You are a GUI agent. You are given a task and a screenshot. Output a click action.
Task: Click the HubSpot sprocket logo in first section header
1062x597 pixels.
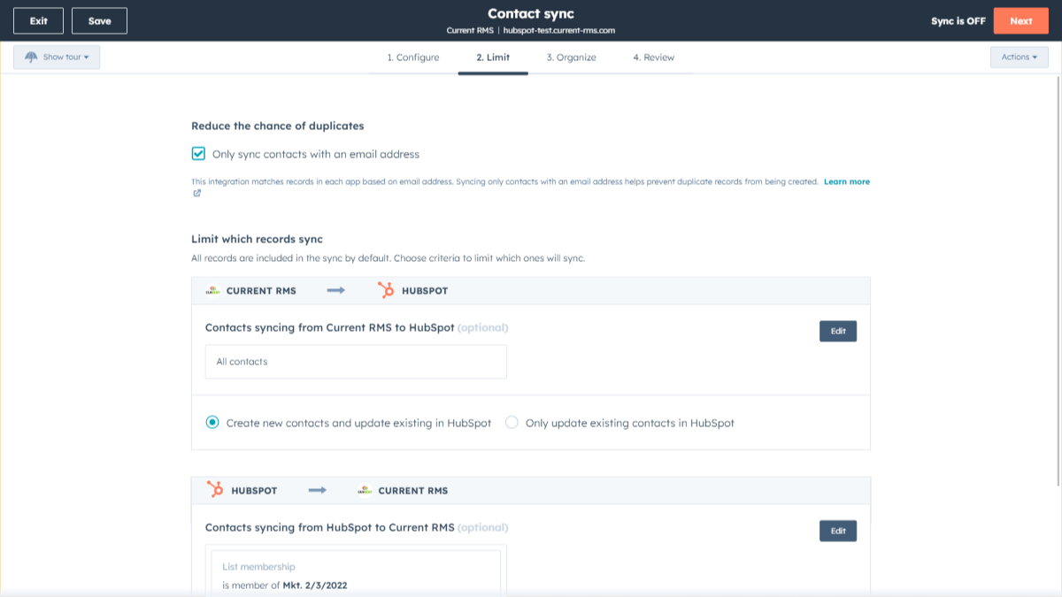click(x=386, y=290)
